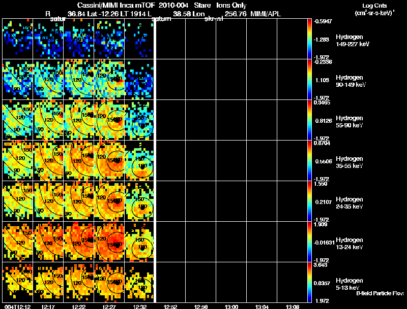407x309 pixels.
Task: Open the 12:27 image in the 55-90 keV row
Action: coord(109,120)
